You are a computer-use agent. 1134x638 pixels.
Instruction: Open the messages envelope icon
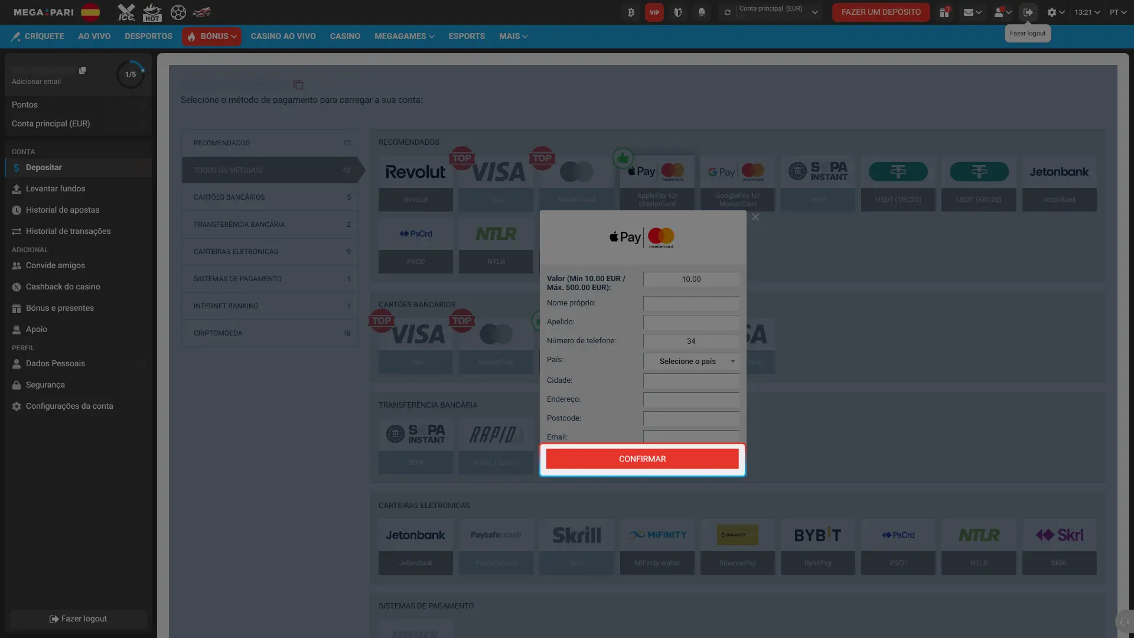tap(972, 12)
